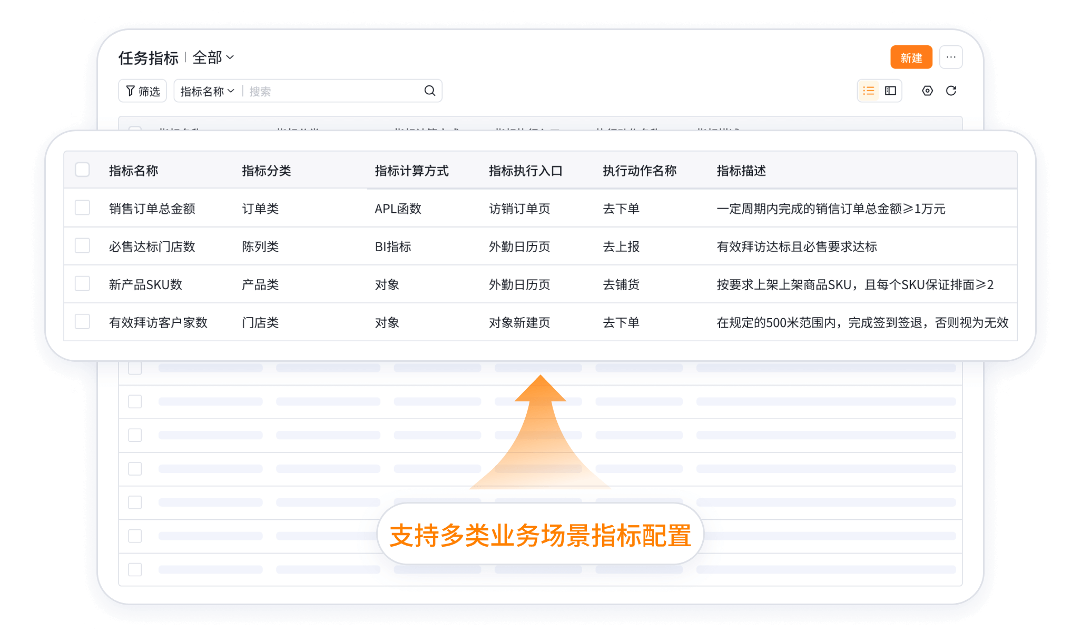Viewport: 1081px width, 632px height.
Task: Check the 销售订单总金额 row checkbox
Action: coord(82,208)
